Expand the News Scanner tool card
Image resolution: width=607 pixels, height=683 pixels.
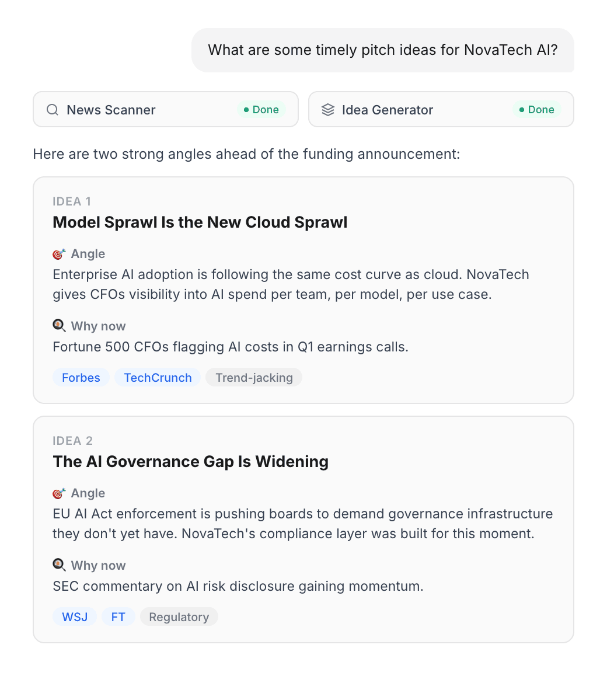coord(165,109)
